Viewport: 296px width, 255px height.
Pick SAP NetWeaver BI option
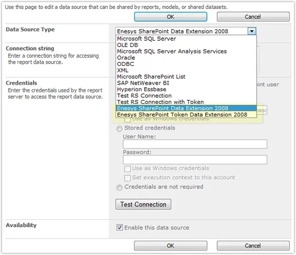(x=186, y=83)
